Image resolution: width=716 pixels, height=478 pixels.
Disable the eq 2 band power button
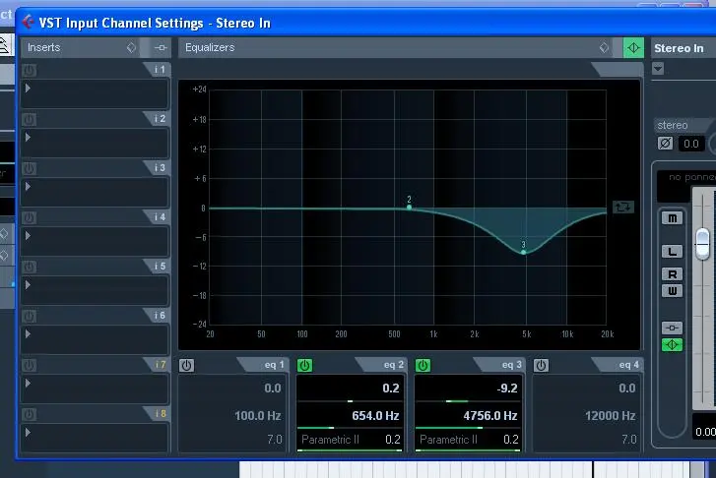[x=304, y=365]
